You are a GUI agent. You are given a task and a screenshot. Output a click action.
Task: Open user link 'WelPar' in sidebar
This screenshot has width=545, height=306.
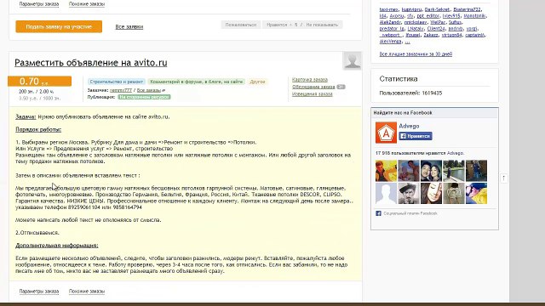point(438,22)
